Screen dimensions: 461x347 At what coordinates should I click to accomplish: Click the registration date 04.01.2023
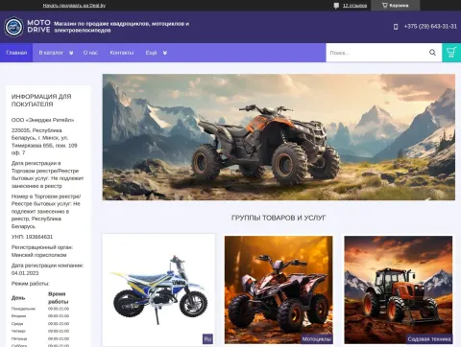click(x=25, y=273)
